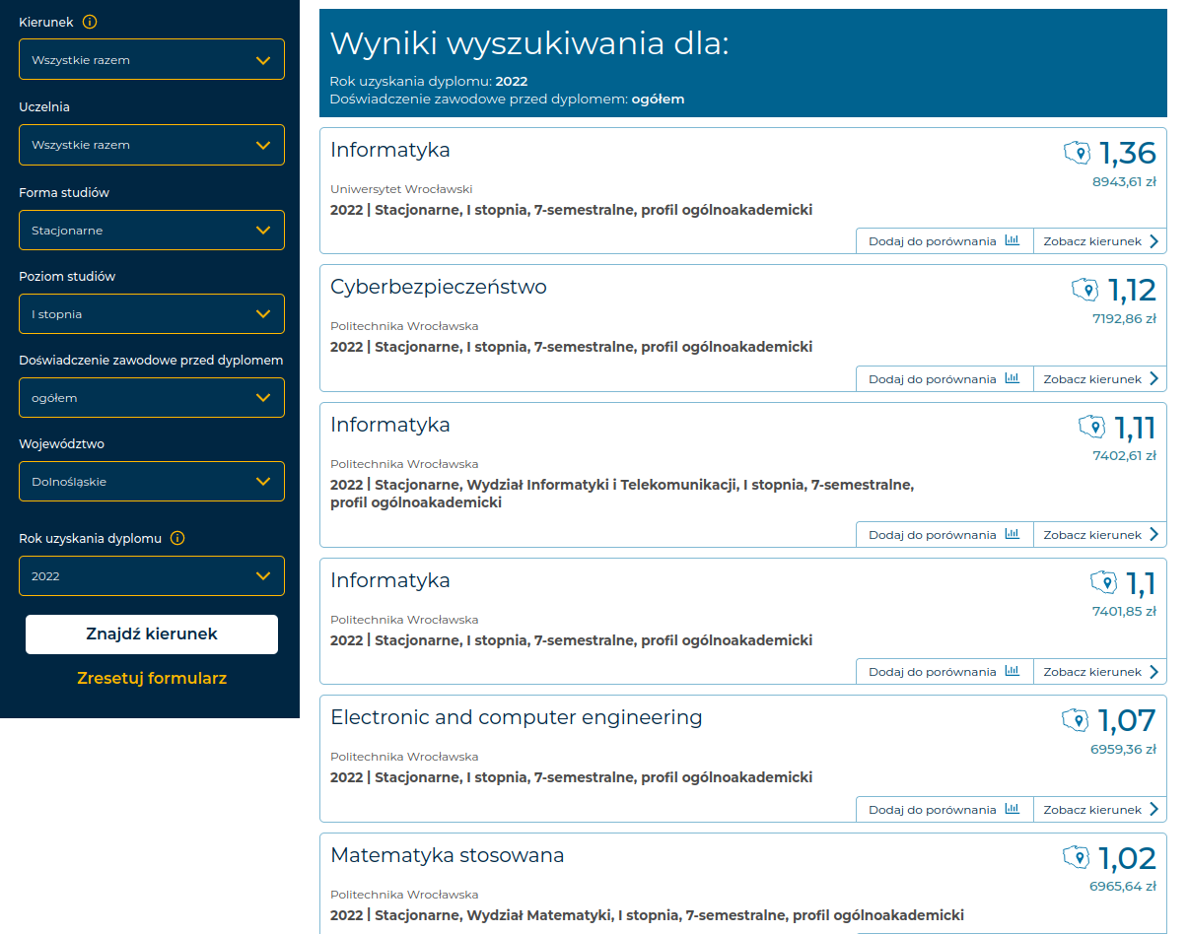The width and height of the screenshot is (1188, 934).
Task: Open the Kierunek dropdown
Action: click(152, 59)
